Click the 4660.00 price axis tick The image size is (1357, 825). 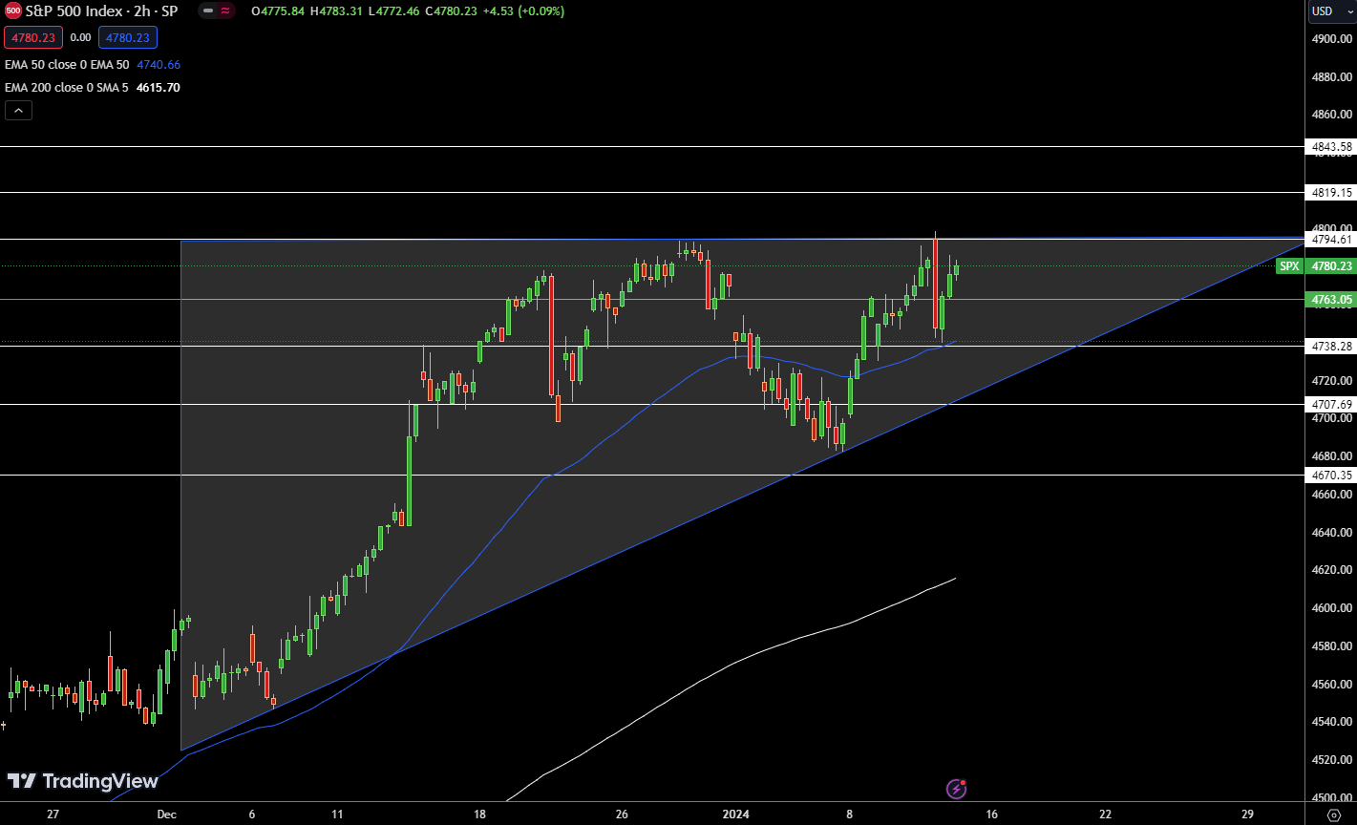(x=1332, y=495)
